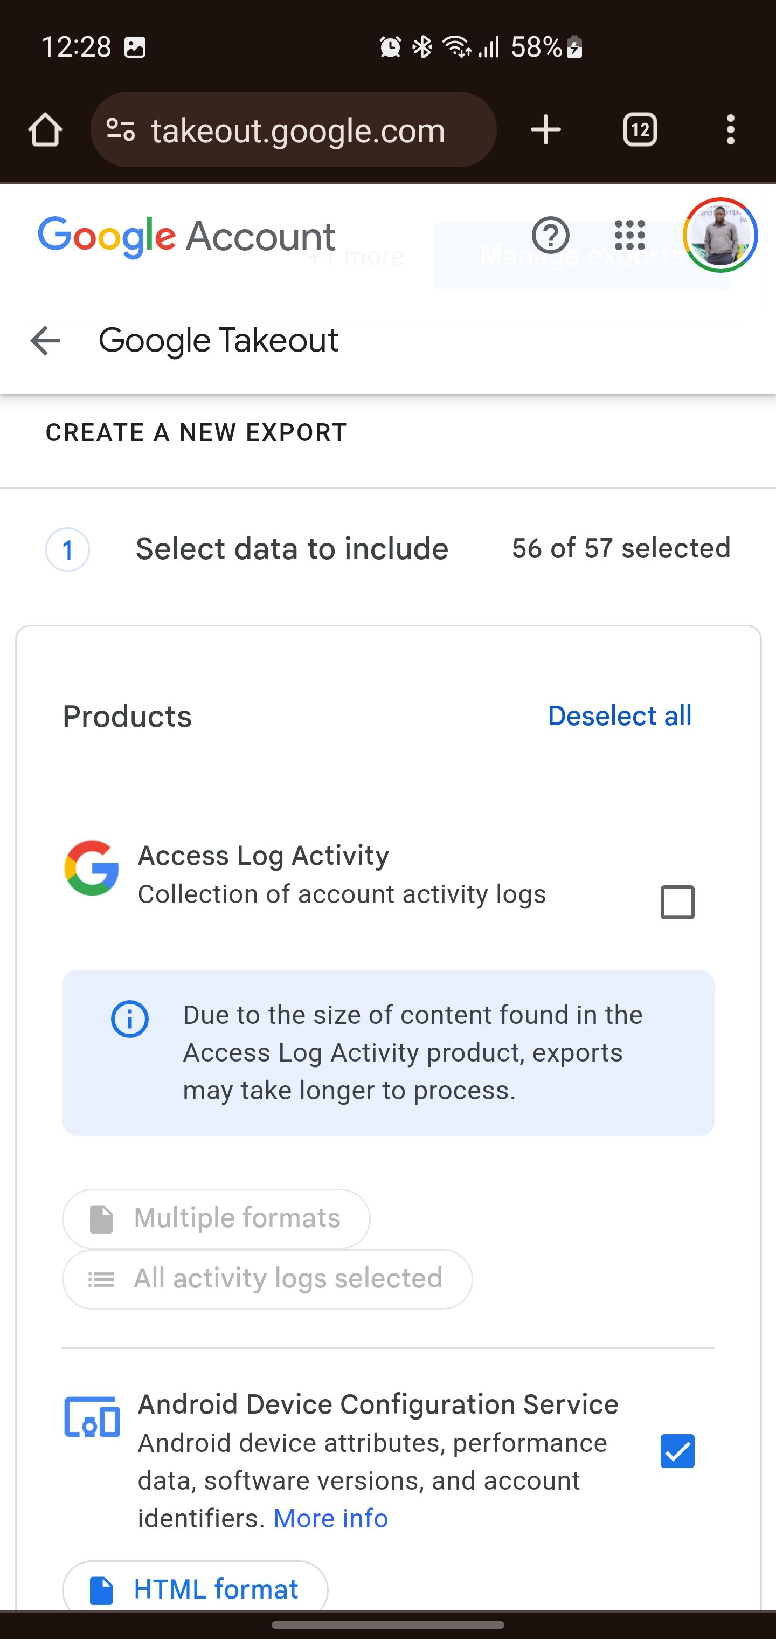Open More info link for Android service
This screenshot has width=776, height=1639.
tap(330, 1519)
